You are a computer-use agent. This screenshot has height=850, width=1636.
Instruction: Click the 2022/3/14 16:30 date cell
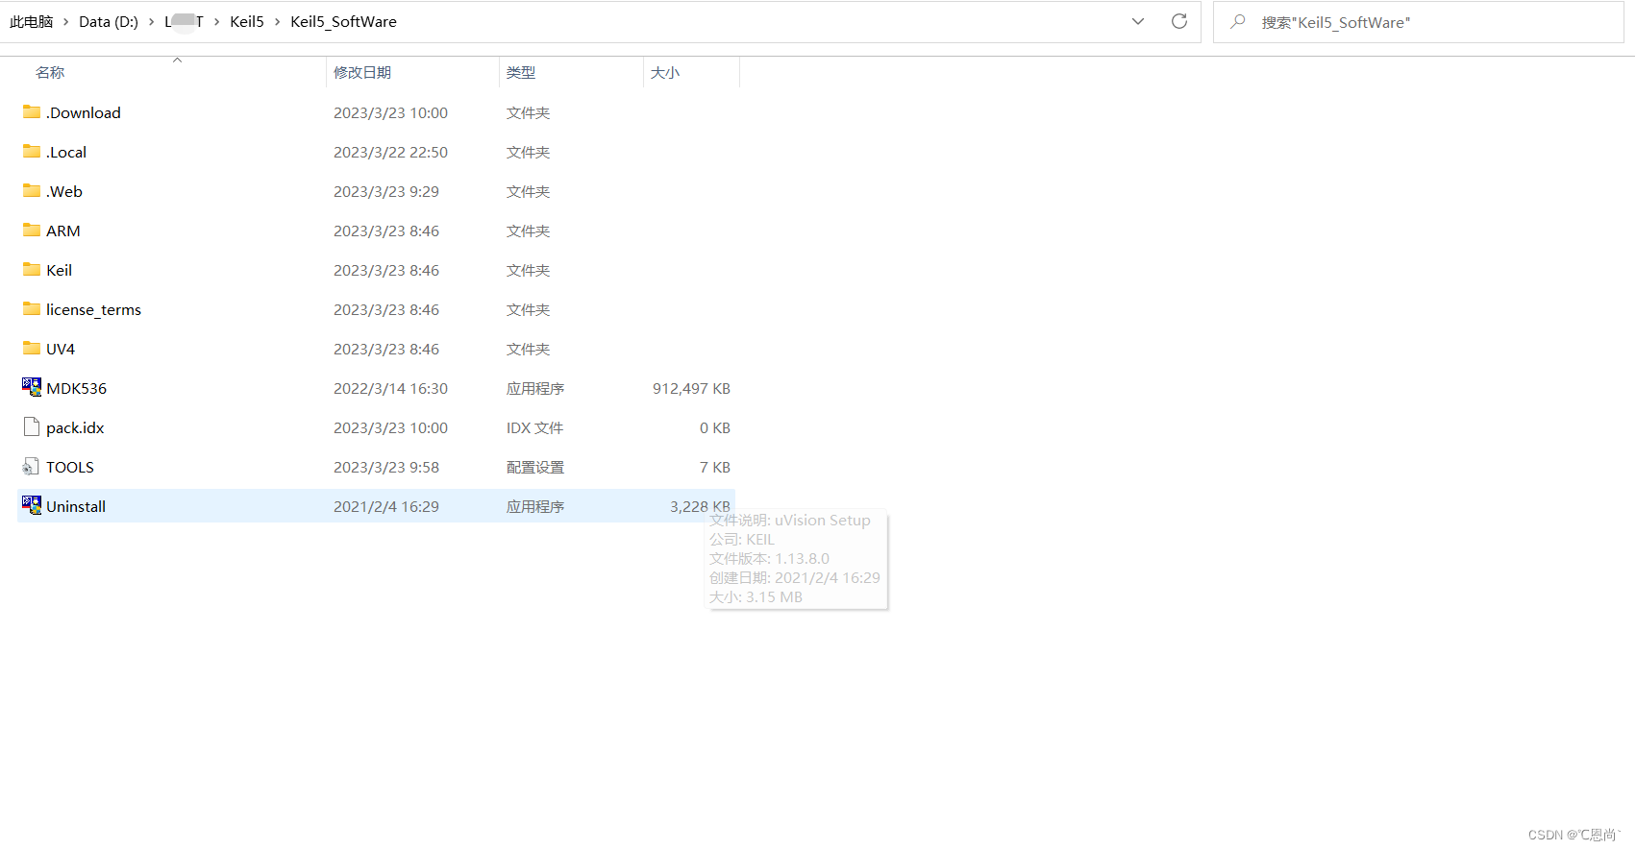coord(390,388)
